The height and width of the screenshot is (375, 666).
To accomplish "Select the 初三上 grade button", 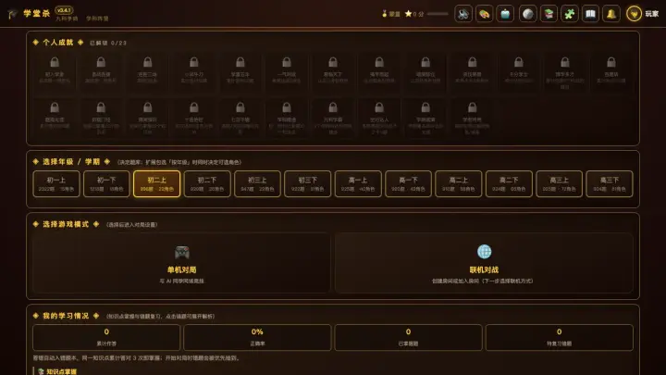I will coord(257,183).
